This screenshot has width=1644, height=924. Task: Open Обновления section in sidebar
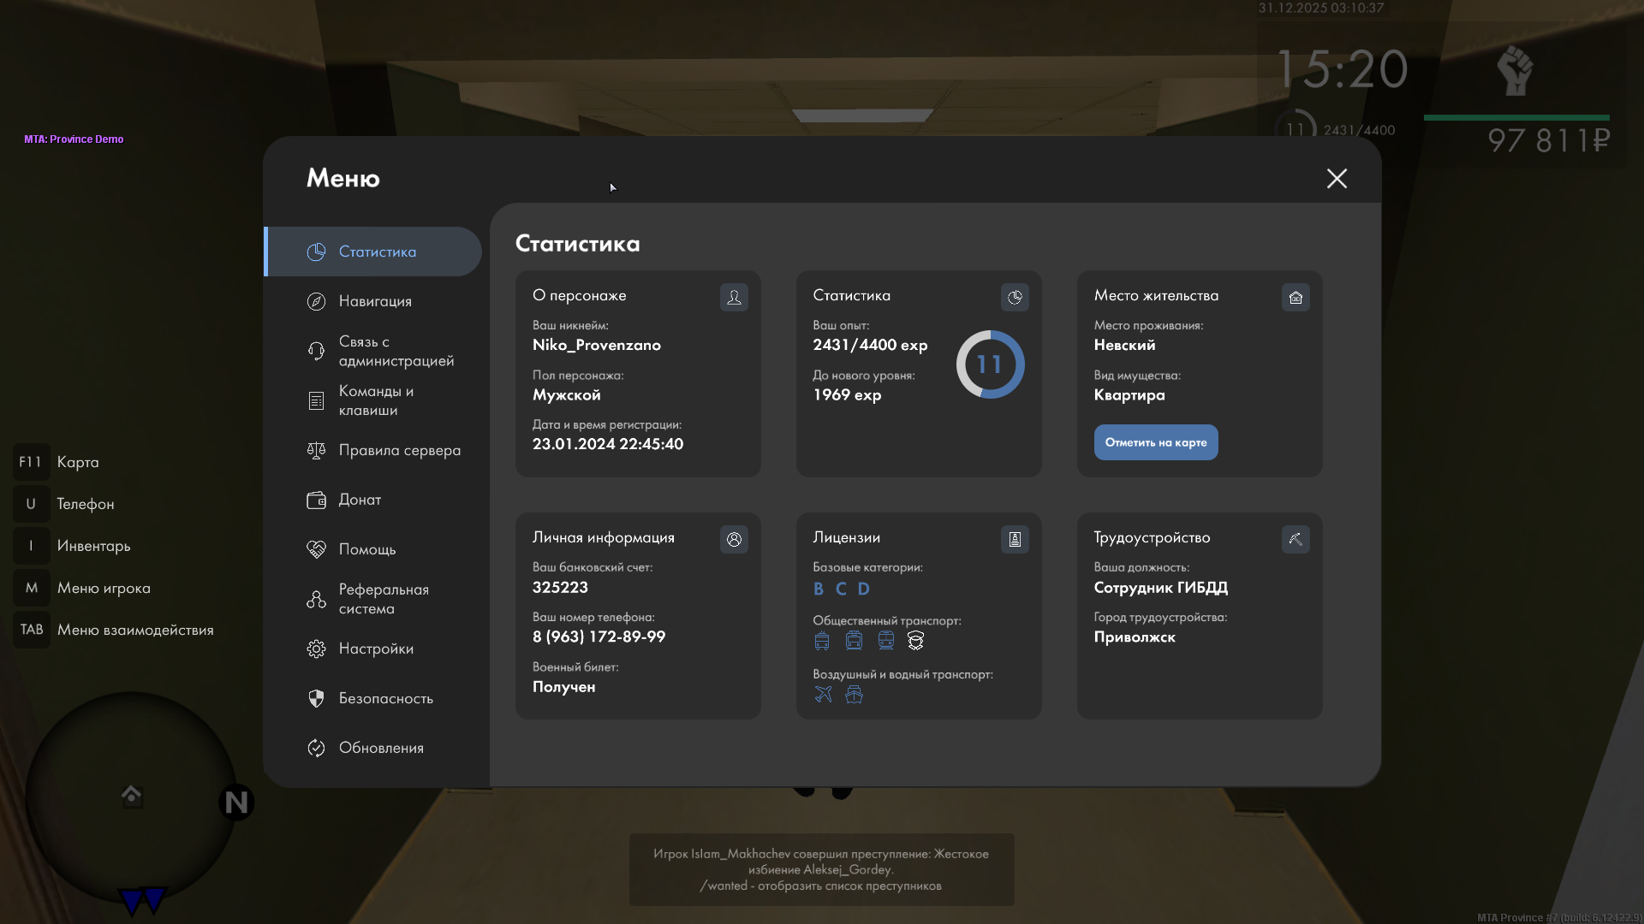coord(380,748)
